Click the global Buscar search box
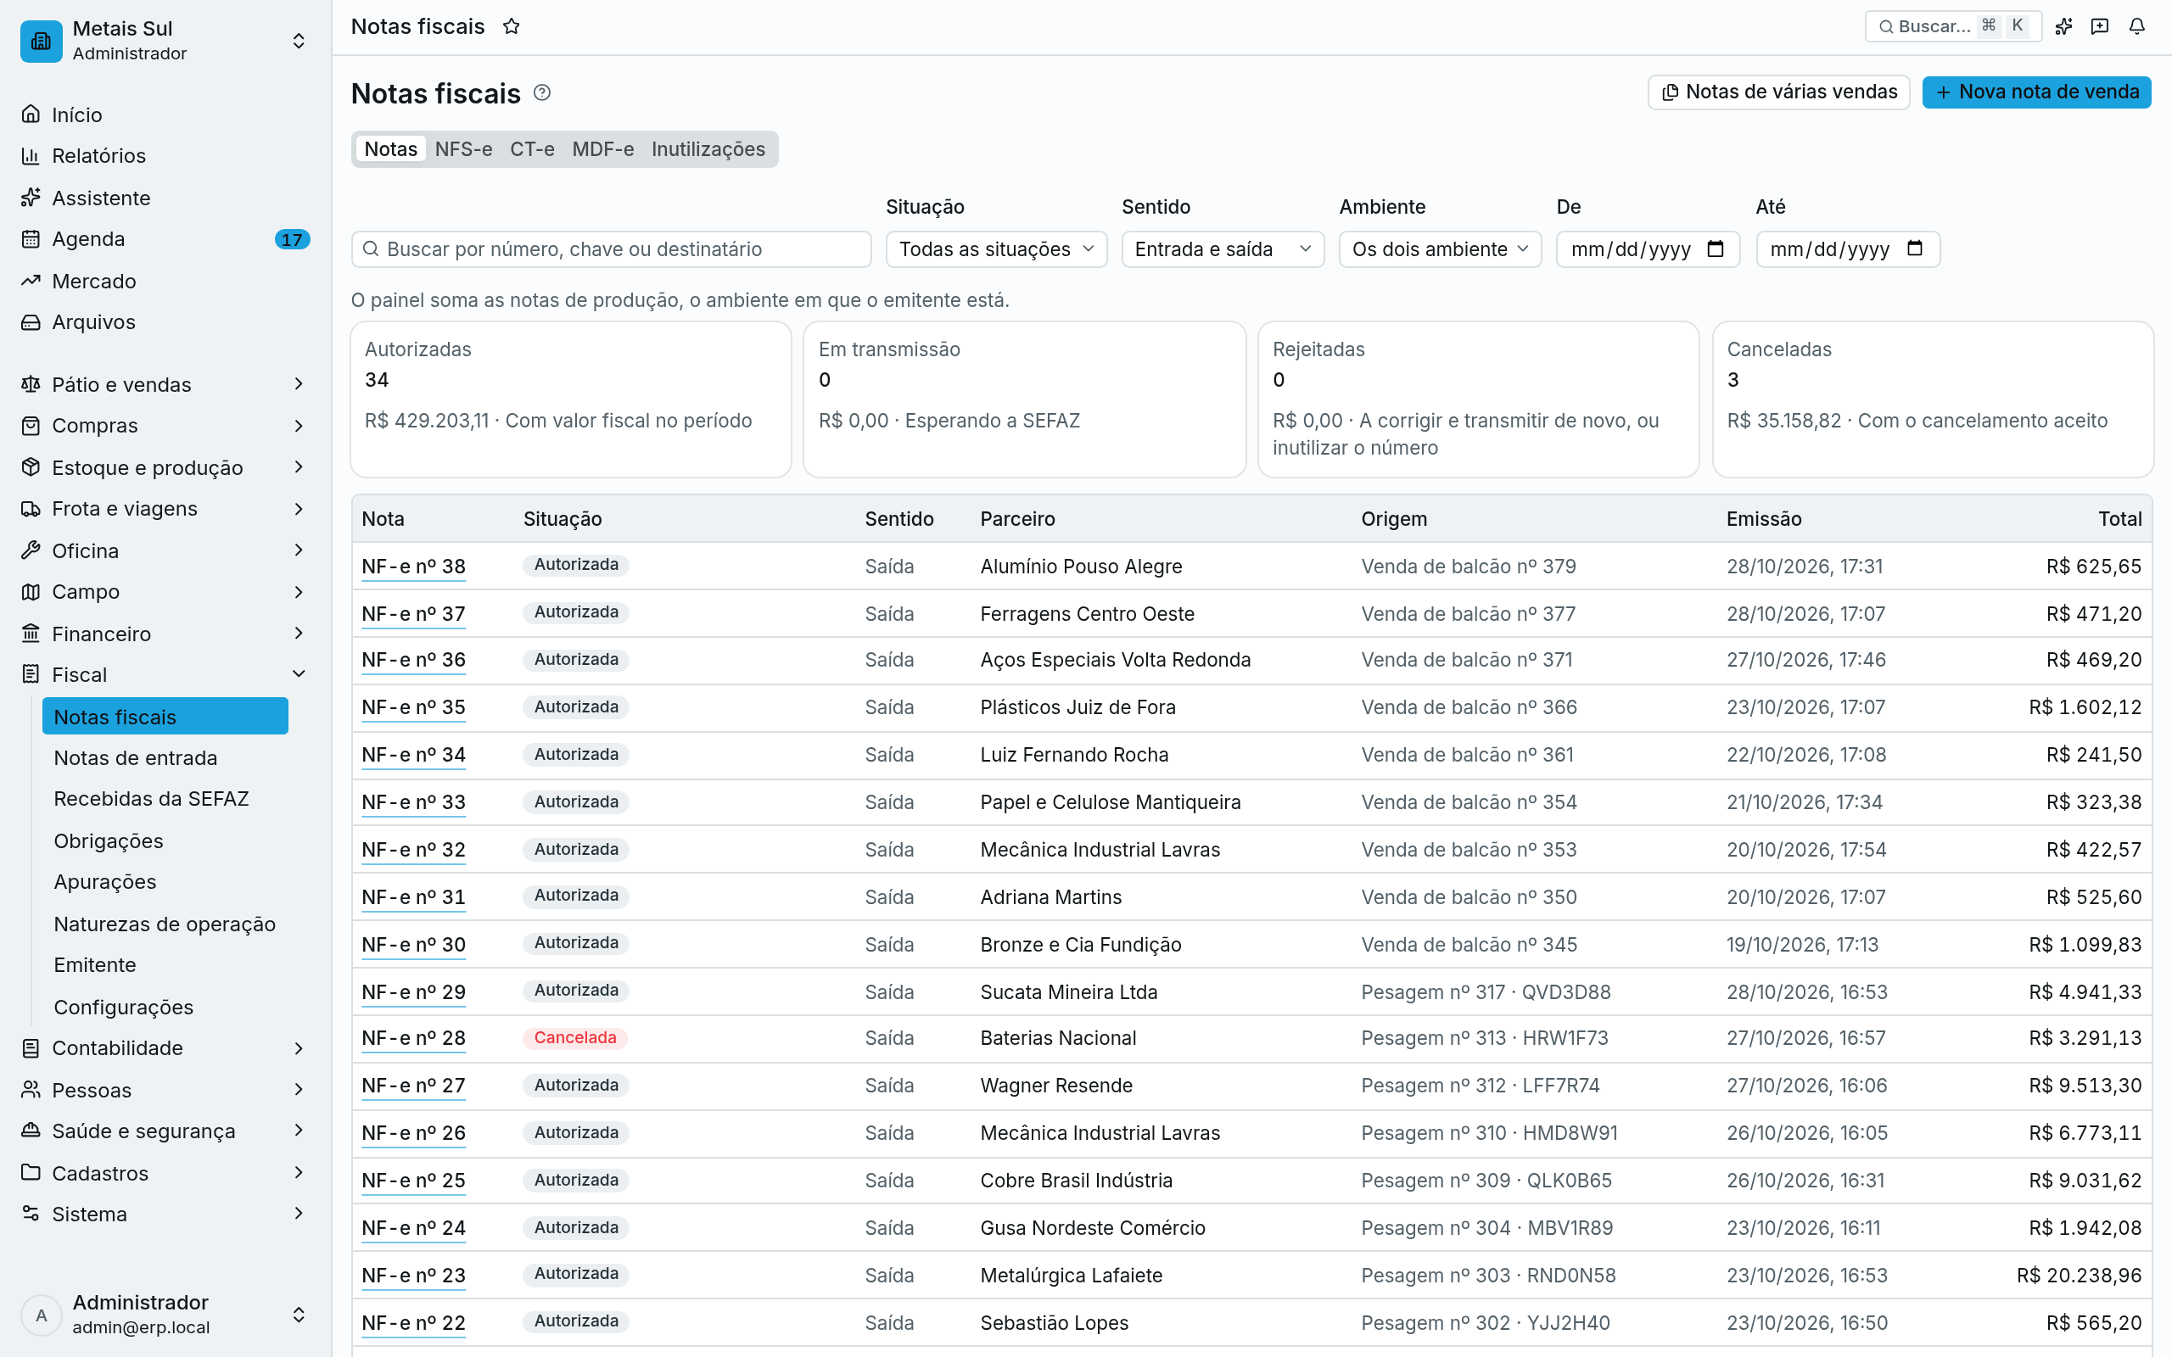This screenshot has width=2172, height=1357. (1953, 26)
